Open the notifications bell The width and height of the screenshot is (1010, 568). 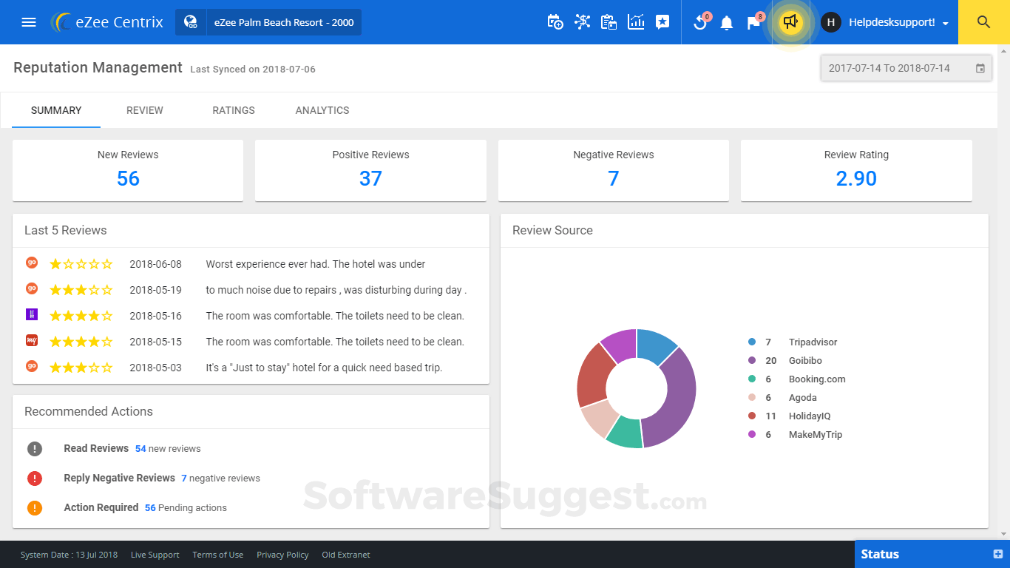click(727, 23)
